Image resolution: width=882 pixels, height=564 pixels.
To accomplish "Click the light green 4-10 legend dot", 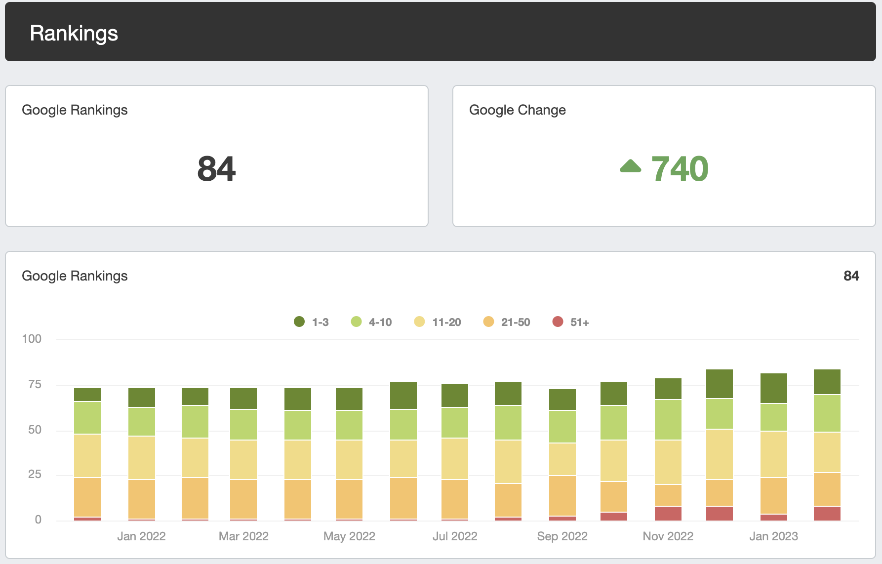I will [357, 322].
